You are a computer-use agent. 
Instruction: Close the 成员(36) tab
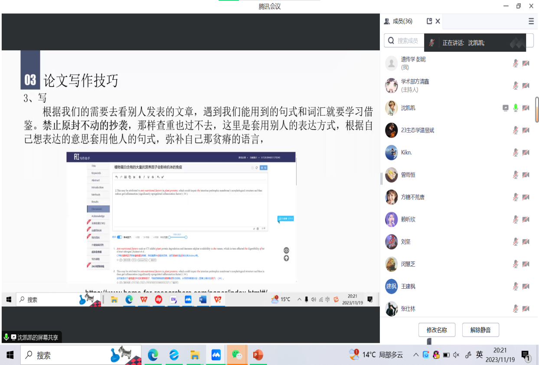(x=438, y=21)
